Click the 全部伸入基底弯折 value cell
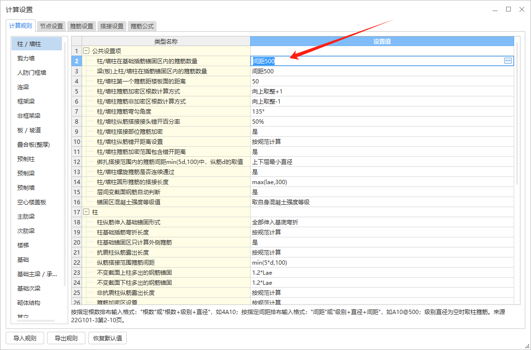The image size is (531, 350). click(x=382, y=222)
